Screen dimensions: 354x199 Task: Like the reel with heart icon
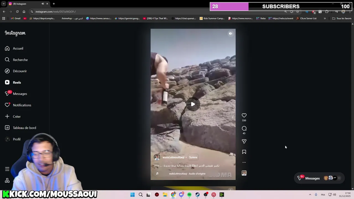(x=244, y=115)
